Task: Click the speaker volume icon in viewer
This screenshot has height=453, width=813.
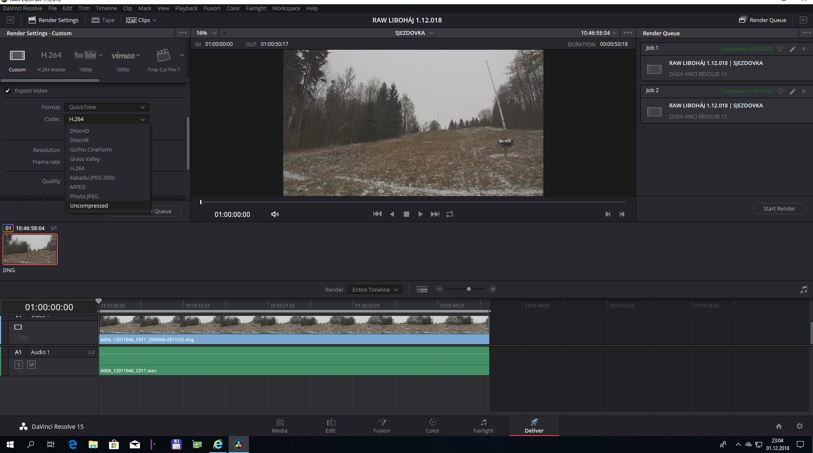Action: tap(275, 214)
